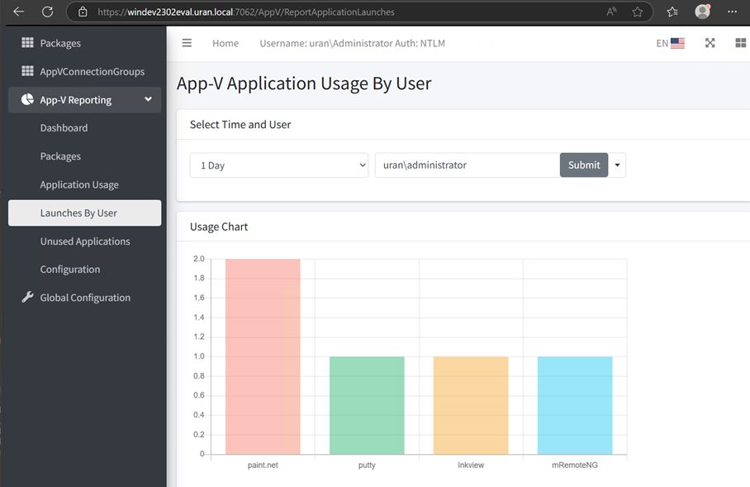750x487 pixels.
Task: Reload the page with refresh icon
Action: click(x=47, y=12)
